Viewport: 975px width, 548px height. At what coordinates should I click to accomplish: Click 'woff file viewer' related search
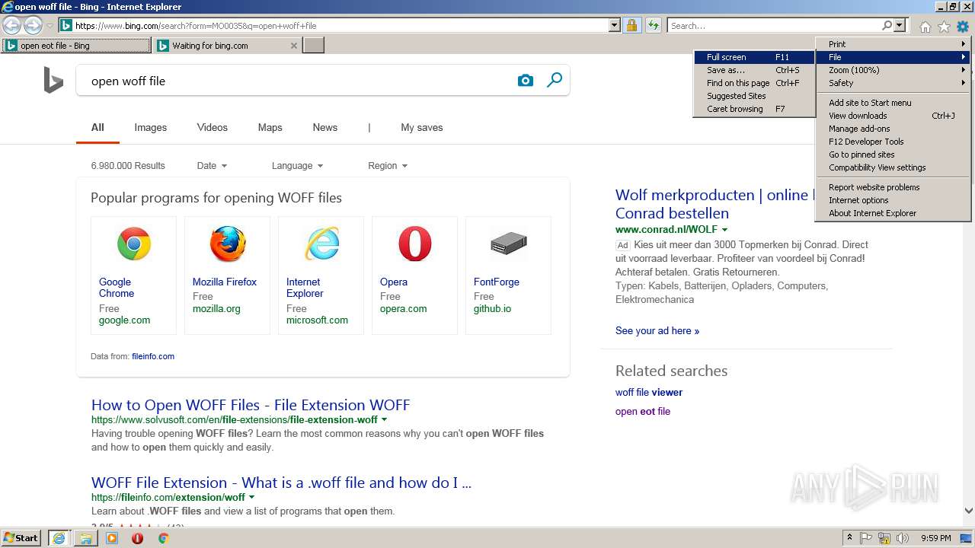point(649,393)
